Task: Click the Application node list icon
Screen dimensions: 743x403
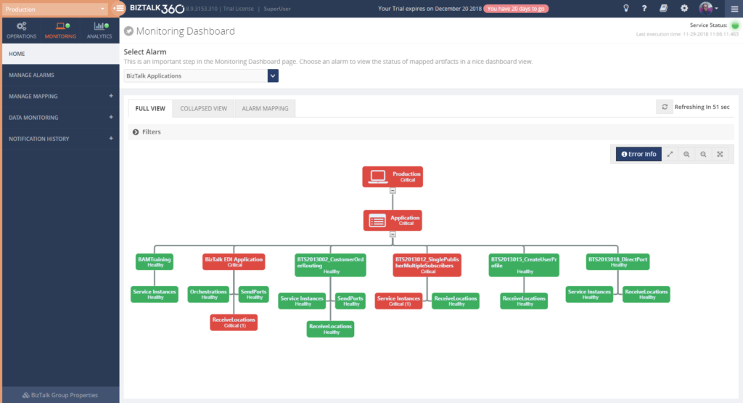Action: (x=377, y=221)
